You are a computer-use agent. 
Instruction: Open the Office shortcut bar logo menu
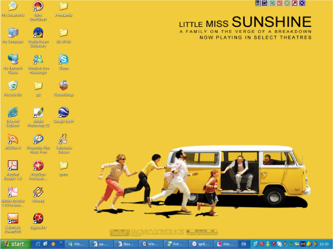(x=257, y=3)
